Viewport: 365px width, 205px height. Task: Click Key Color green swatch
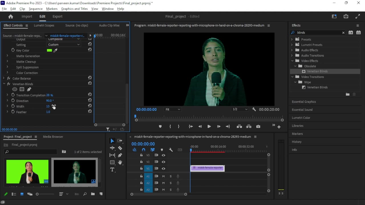(x=49, y=50)
